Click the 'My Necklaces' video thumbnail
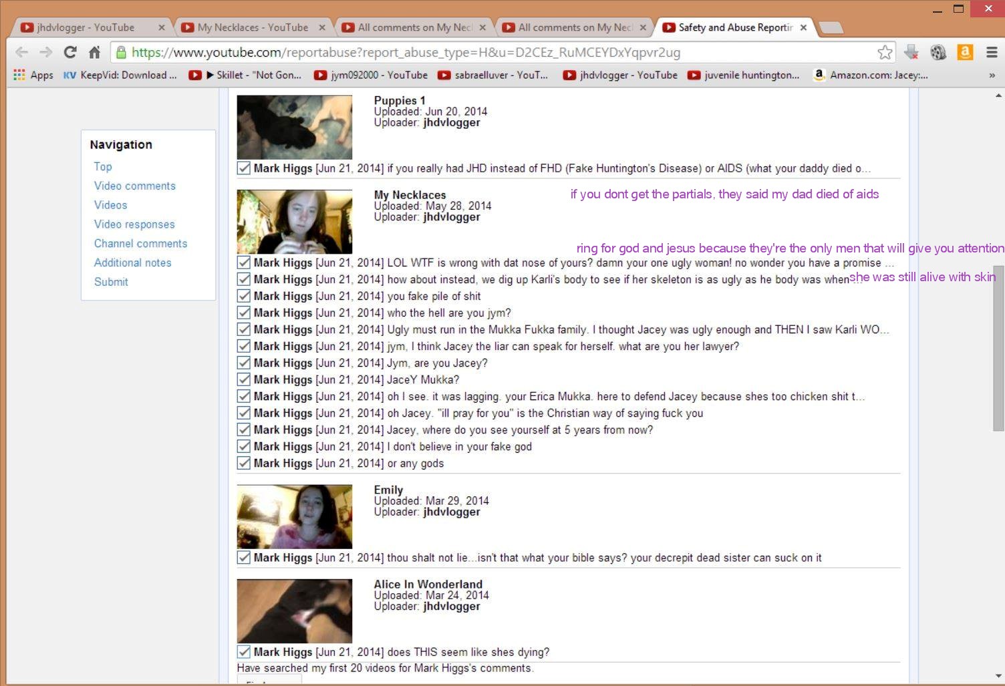Image resolution: width=1005 pixels, height=686 pixels. (294, 221)
